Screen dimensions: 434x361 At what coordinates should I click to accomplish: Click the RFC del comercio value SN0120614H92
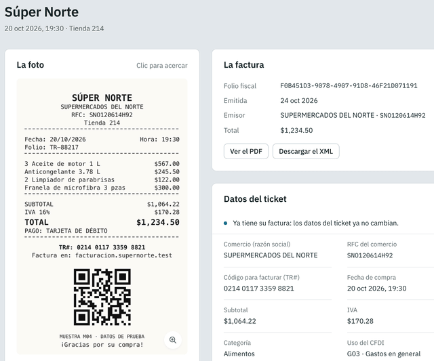370,255
